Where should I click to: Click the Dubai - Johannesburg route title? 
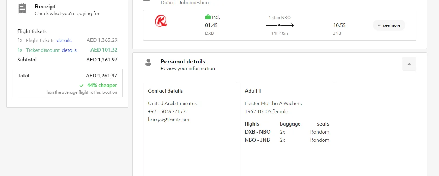pos(185,3)
